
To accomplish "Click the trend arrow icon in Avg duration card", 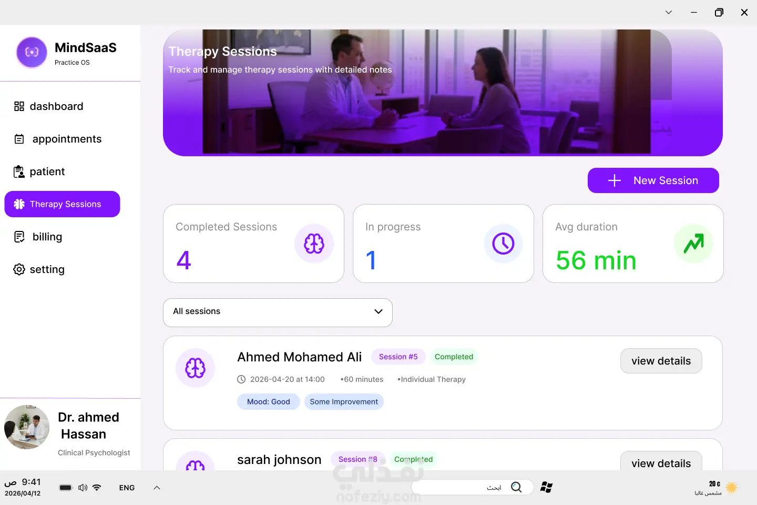I will click(693, 244).
